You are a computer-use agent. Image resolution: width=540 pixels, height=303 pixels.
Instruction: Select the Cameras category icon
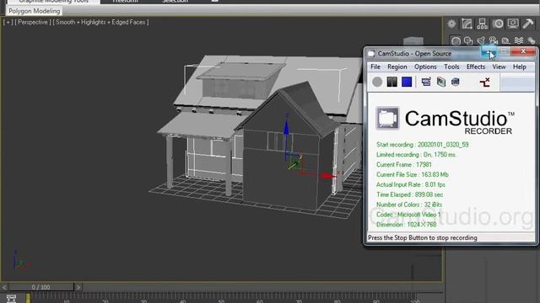tap(493, 41)
